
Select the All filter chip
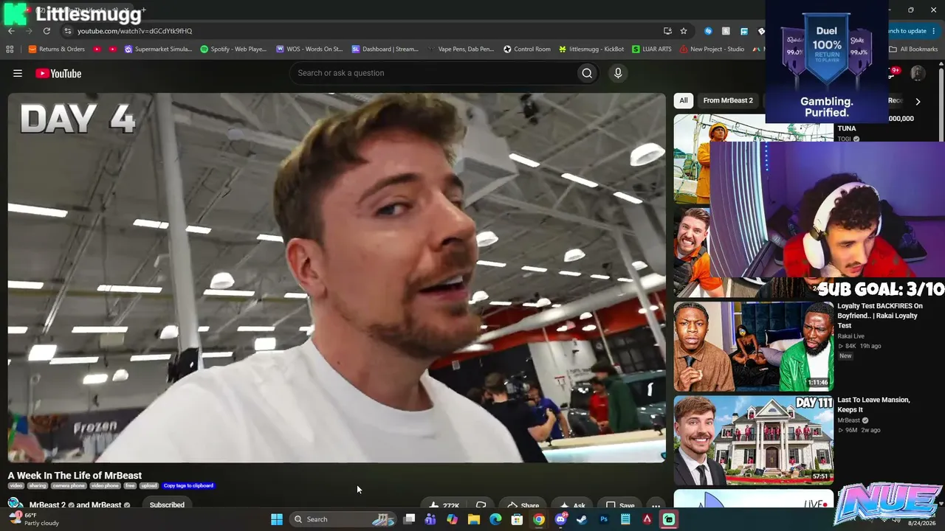point(684,100)
